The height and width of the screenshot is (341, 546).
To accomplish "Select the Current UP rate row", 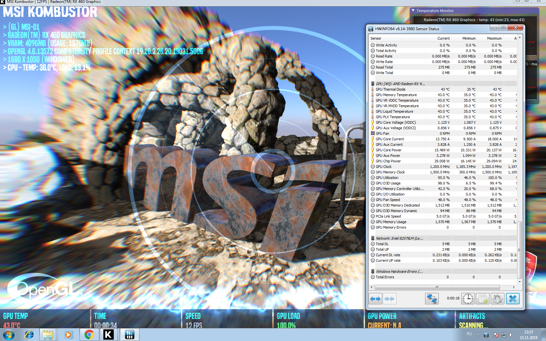I will 443,260.
